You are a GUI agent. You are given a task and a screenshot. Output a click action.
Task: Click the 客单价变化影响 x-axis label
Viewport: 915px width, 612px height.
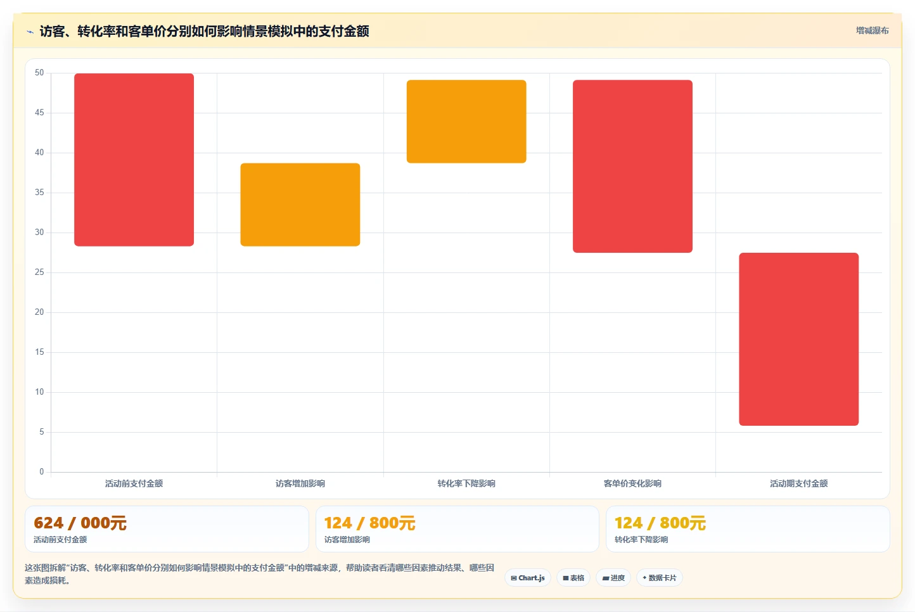click(x=632, y=483)
